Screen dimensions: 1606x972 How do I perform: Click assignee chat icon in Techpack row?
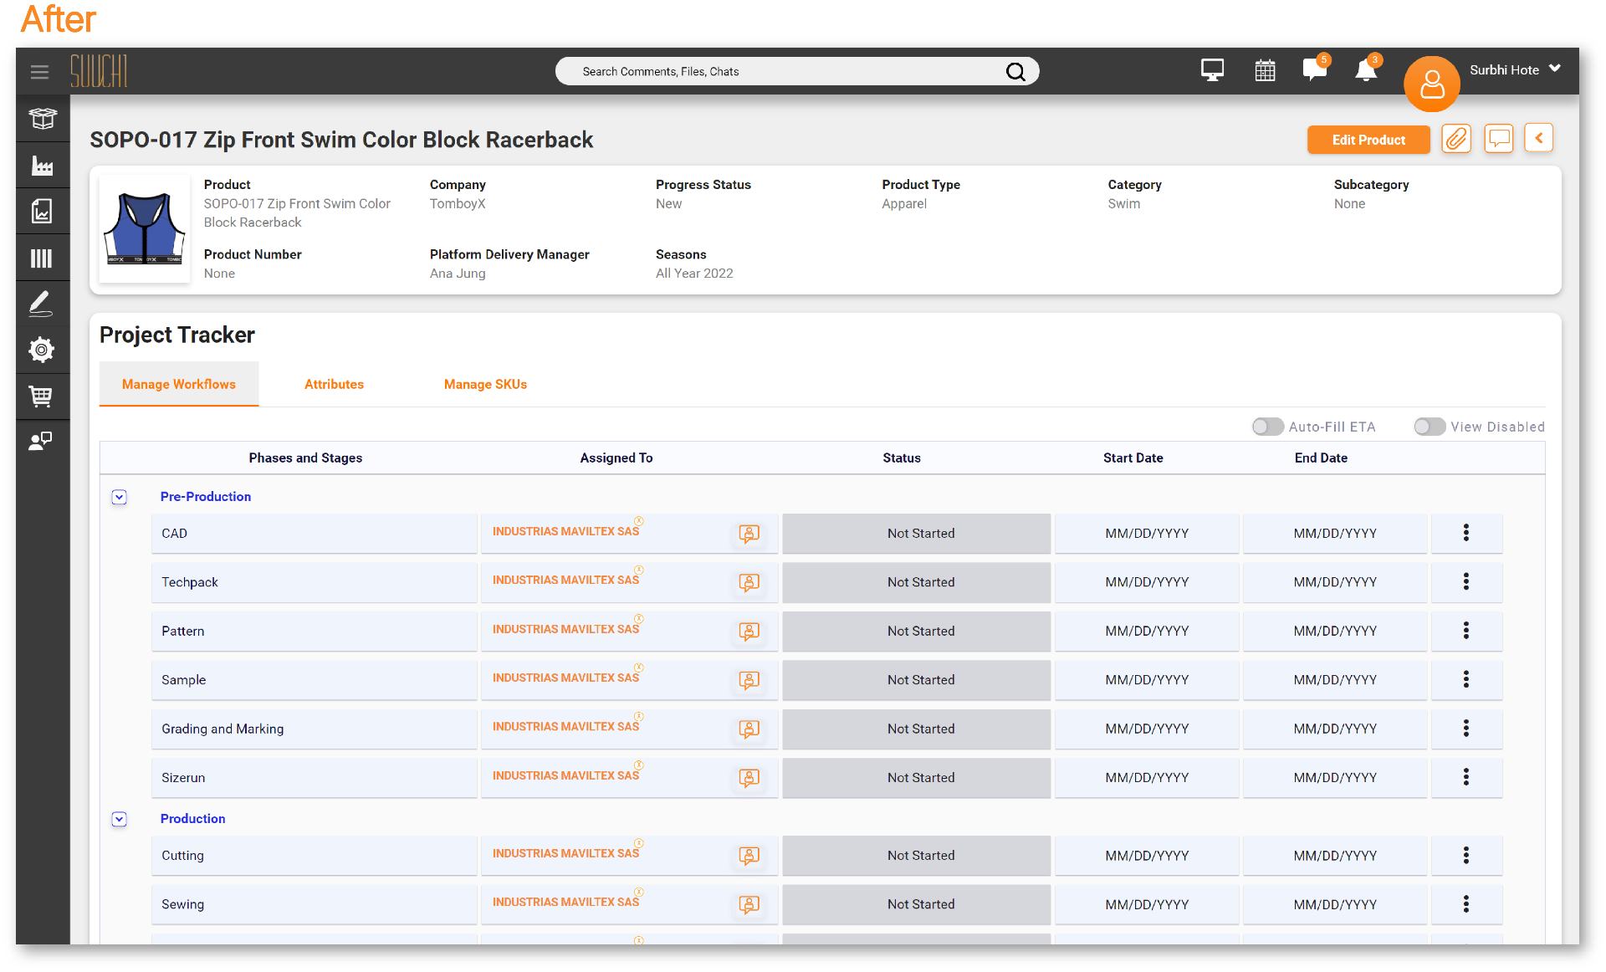[x=749, y=582]
